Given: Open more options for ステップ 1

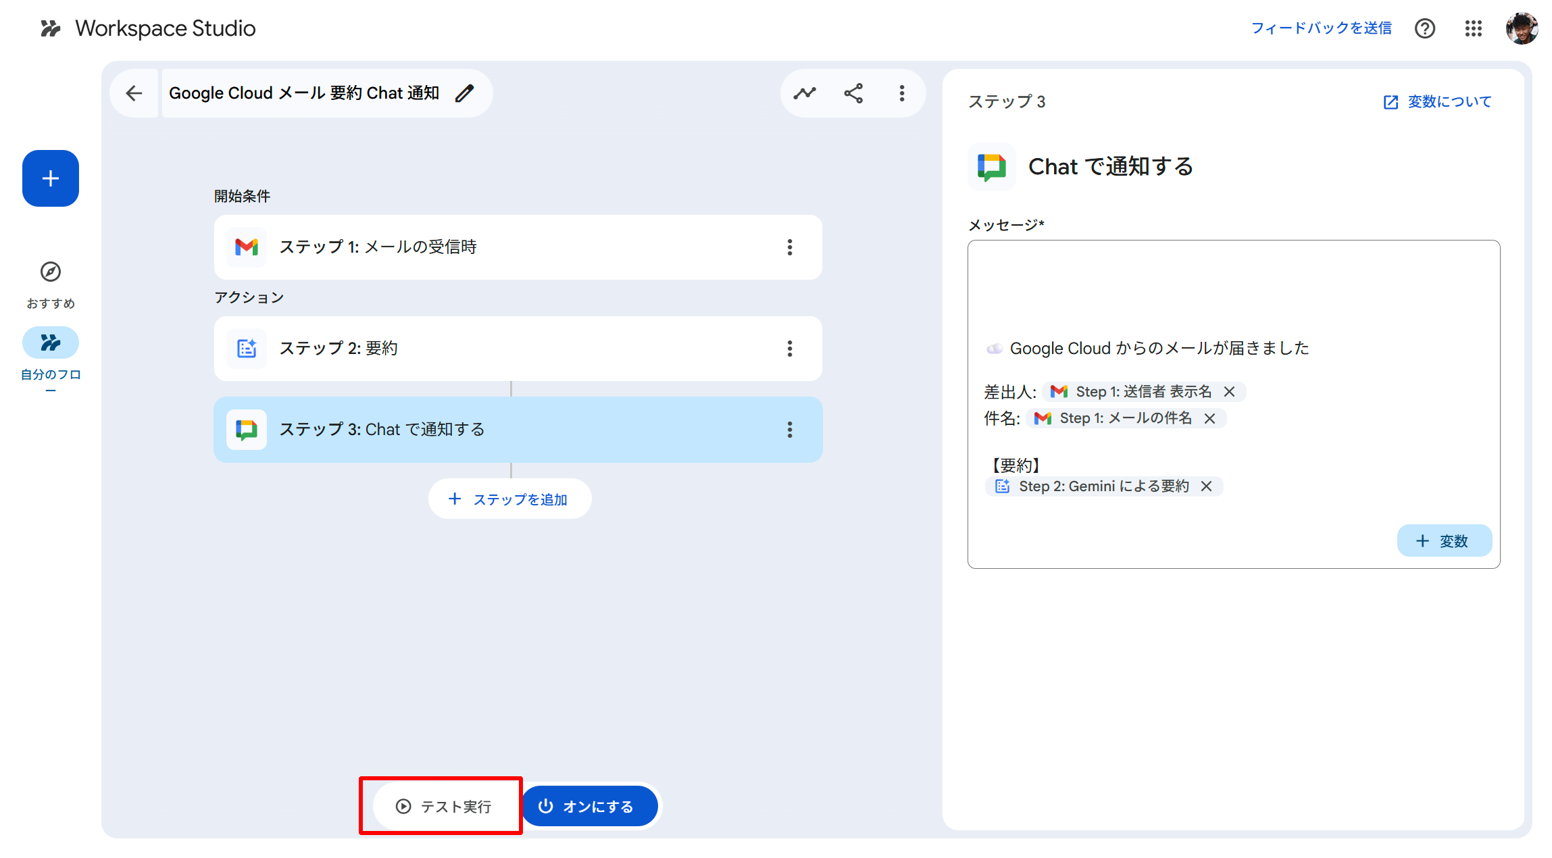Looking at the screenshot, I should point(790,247).
